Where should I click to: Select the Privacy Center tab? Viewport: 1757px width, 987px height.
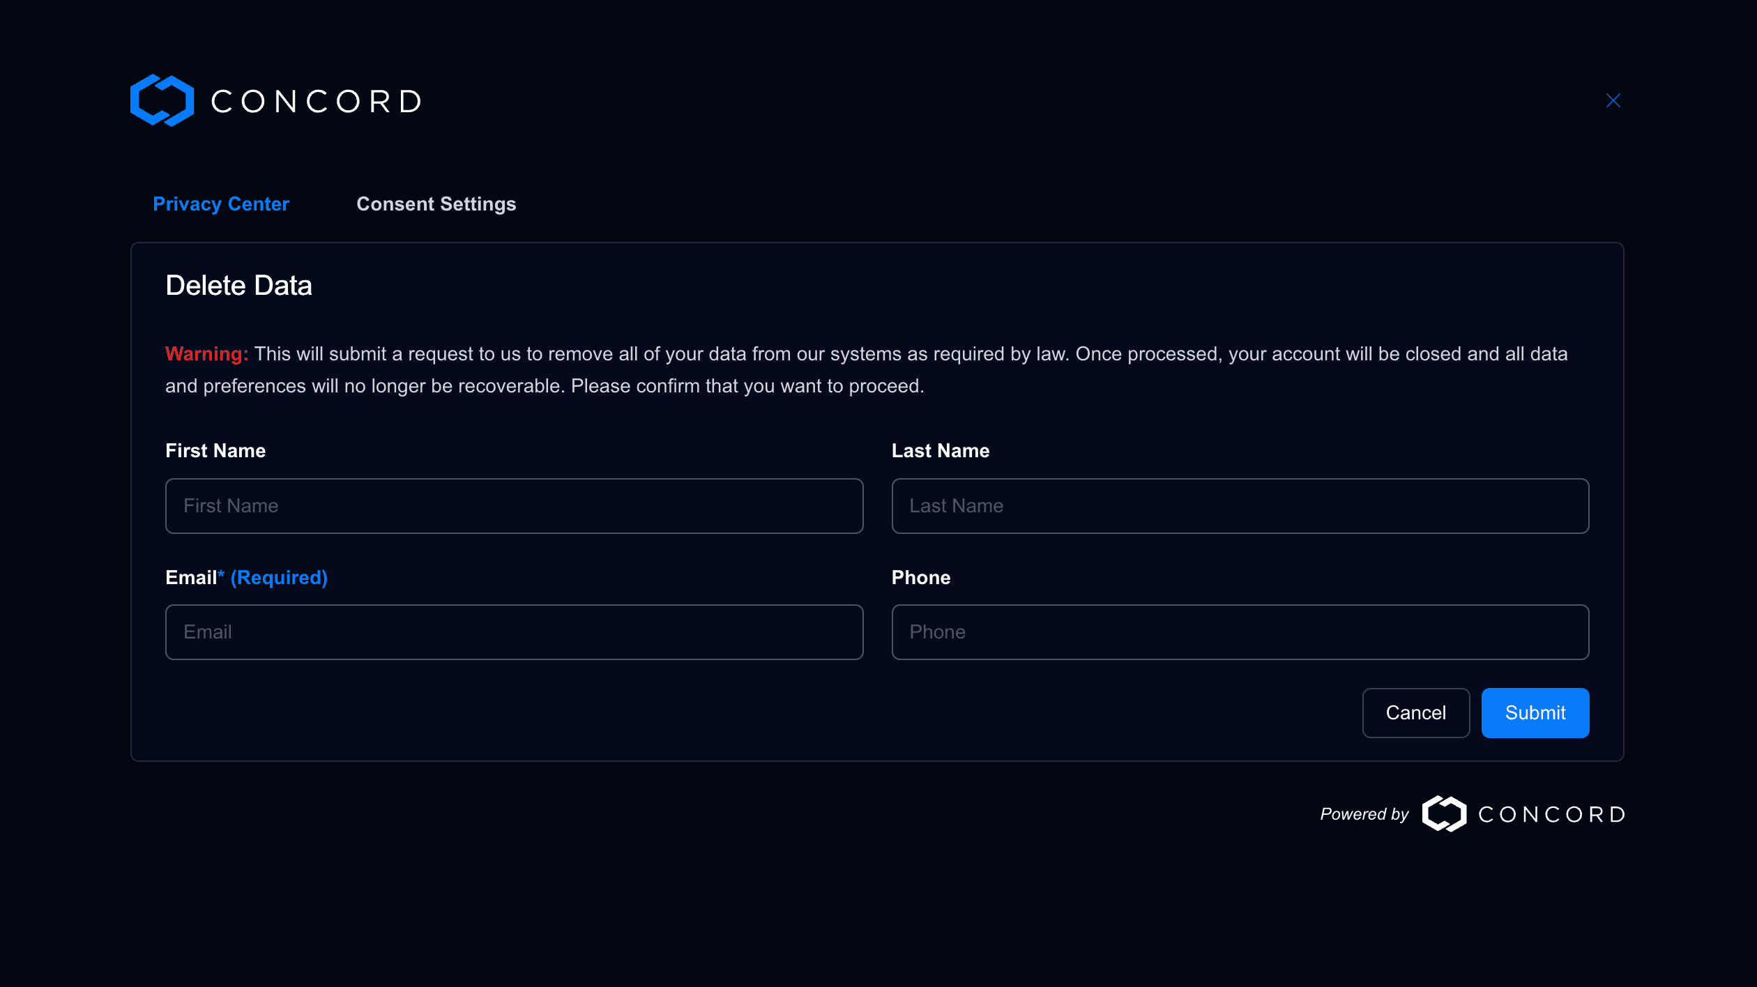(x=221, y=204)
